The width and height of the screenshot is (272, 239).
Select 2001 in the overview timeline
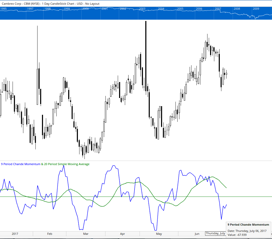105,9
